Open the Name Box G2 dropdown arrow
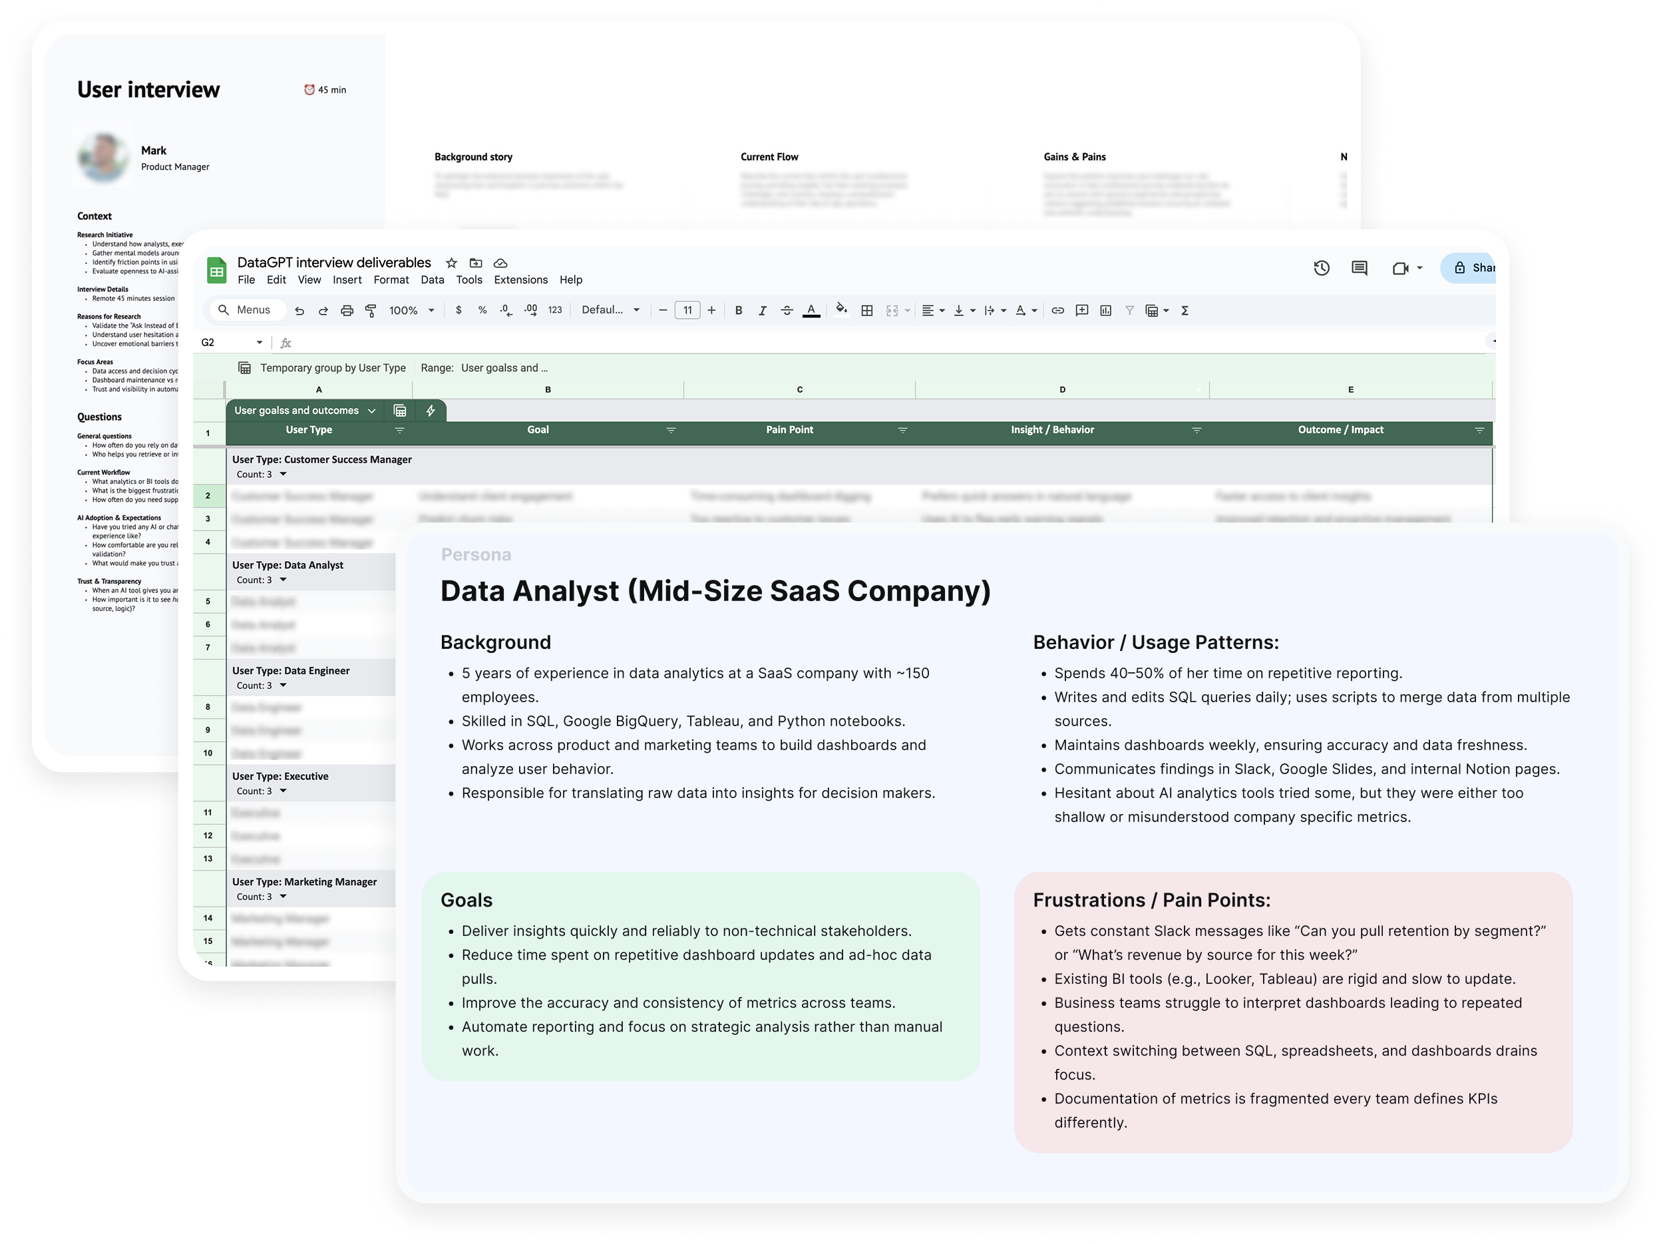Viewport: 1661px width, 1246px height. pos(259,343)
